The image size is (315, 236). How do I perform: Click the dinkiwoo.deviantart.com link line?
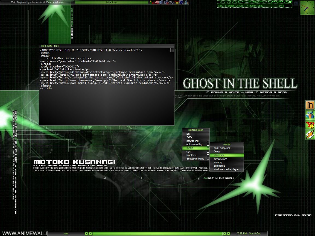(103, 72)
